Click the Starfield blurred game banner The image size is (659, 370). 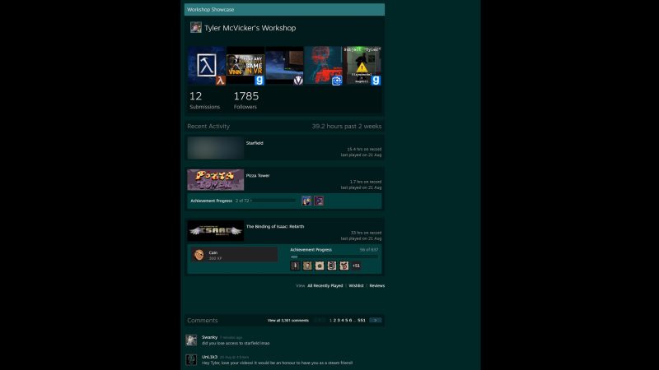[216, 148]
